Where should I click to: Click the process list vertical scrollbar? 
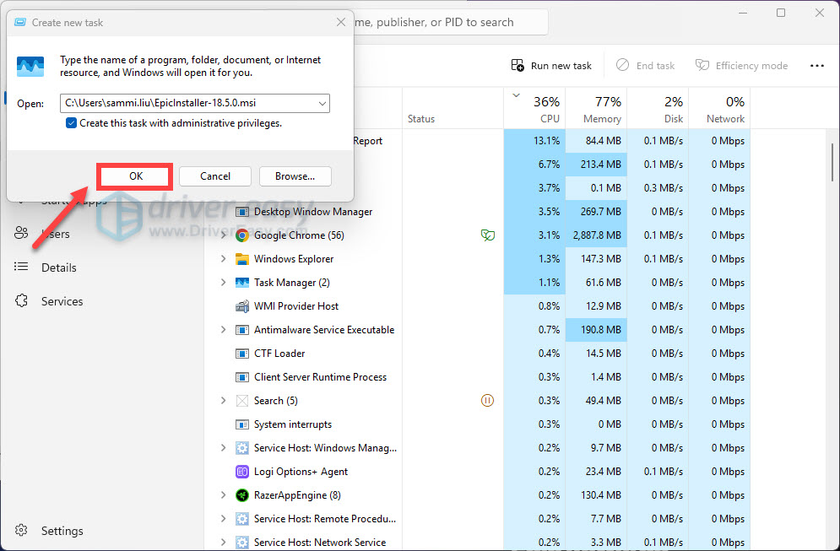pyautogui.click(x=832, y=162)
